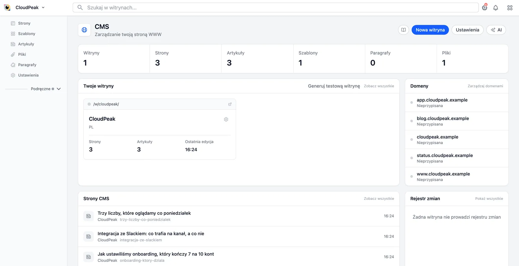Click page icon for onboarding article
Viewport: 519px width, 266px height.
coord(89,257)
